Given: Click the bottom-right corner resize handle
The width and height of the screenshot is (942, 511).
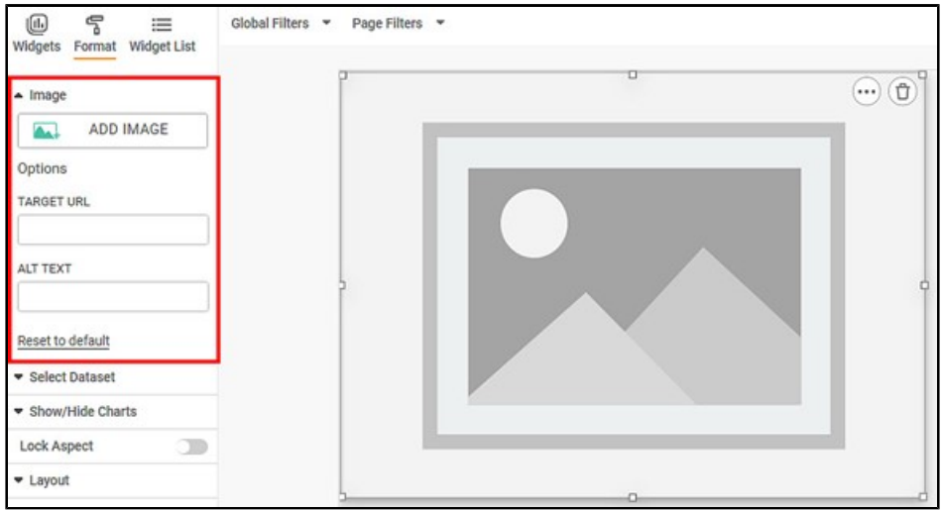Looking at the screenshot, I should tap(923, 496).
